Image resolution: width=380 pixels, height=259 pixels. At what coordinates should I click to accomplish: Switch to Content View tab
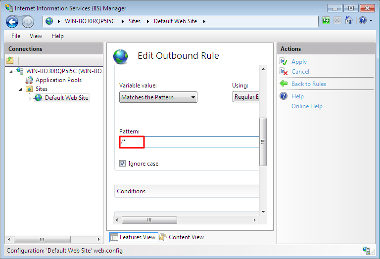pos(182,237)
